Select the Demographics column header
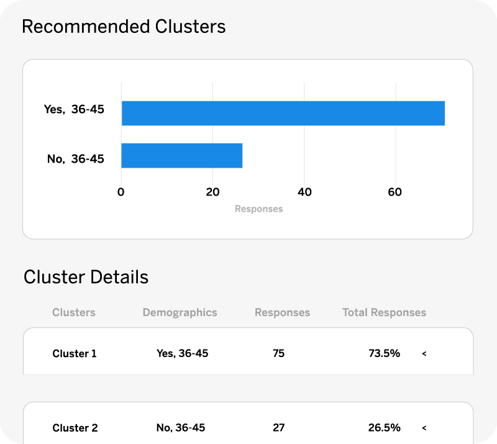 click(x=180, y=312)
